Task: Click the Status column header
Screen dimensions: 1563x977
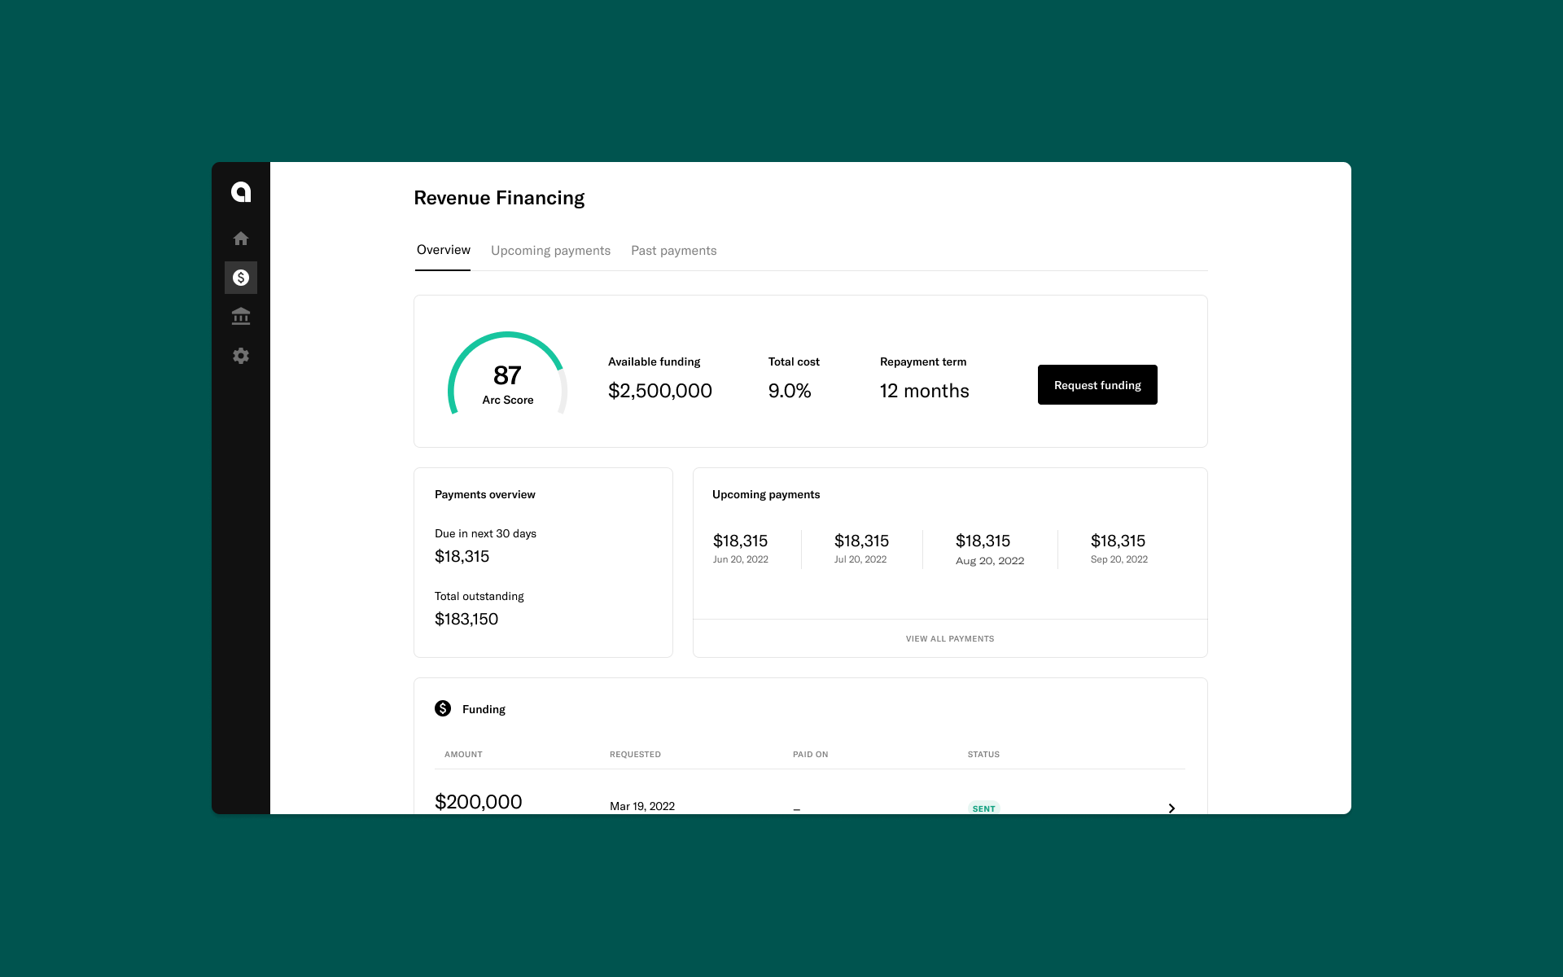Action: [x=983, y=754]
